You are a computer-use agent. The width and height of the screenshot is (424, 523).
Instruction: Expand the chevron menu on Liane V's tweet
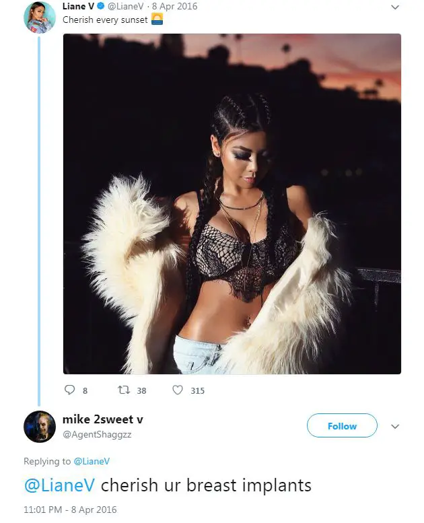(x=395, y=7)
